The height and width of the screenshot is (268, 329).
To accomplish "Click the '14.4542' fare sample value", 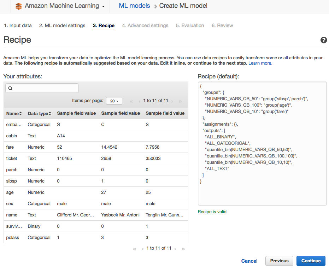I will (x=109, y=147).
